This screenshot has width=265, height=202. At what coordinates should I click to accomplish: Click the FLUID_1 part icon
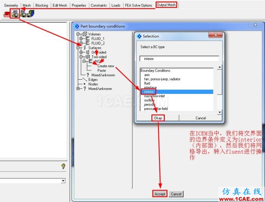pyautogui.click(x=88, y=38)
